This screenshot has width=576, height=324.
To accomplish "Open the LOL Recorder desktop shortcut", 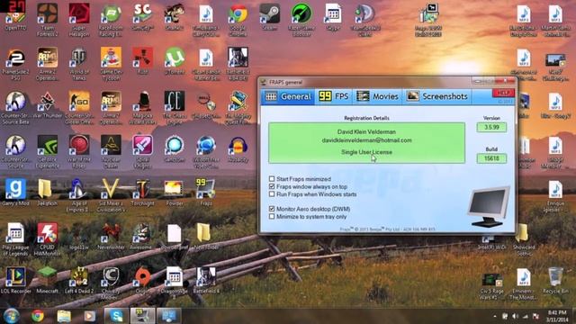I will 15,280.
